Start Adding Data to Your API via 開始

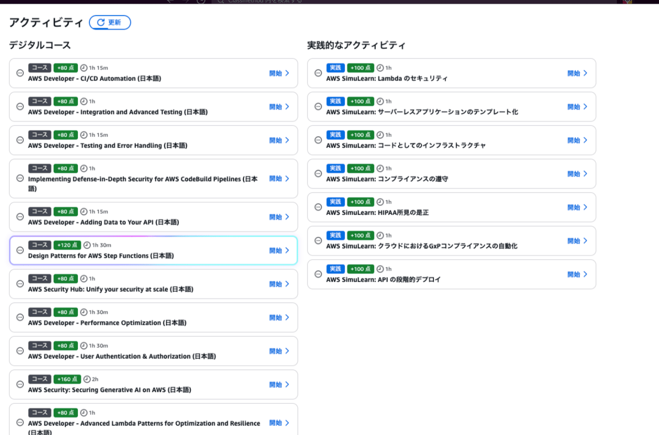pyautogui.click(x=279, y=217)
